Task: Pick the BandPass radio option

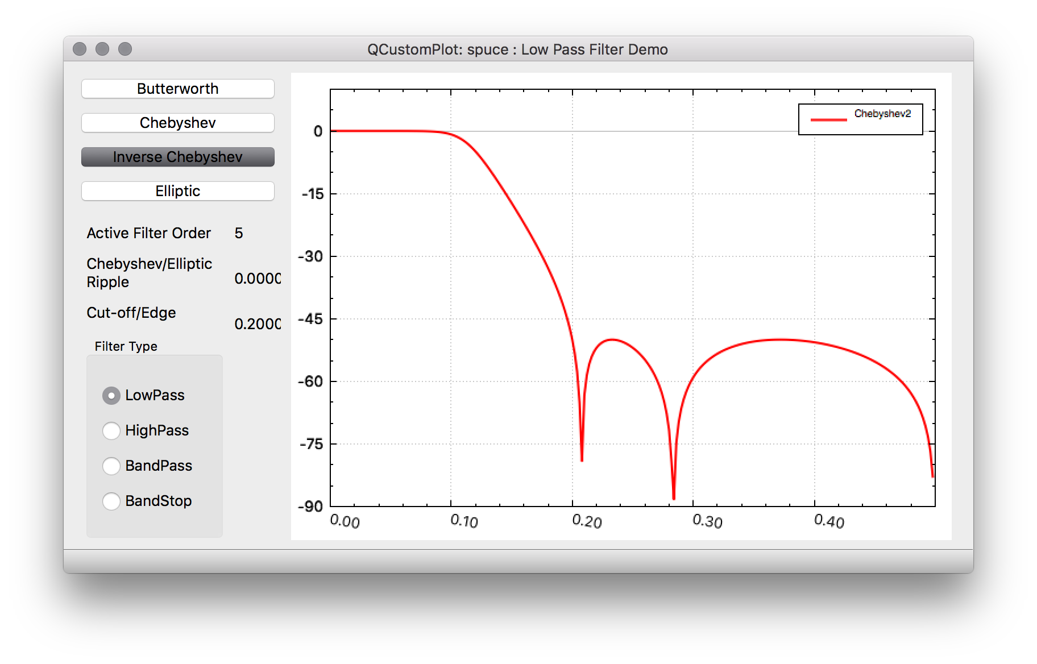Action: [x=111, y=466]
